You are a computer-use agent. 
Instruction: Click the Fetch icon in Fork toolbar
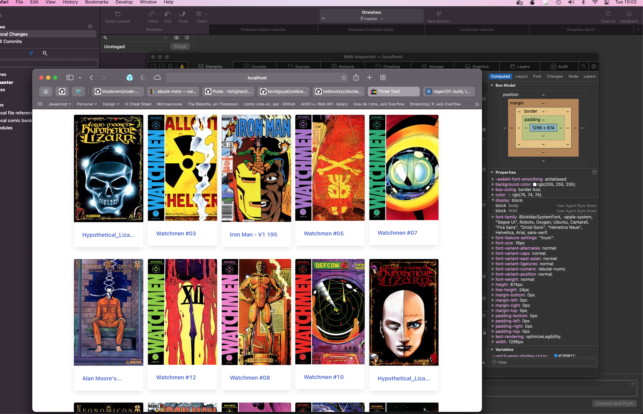click(152, 14)
